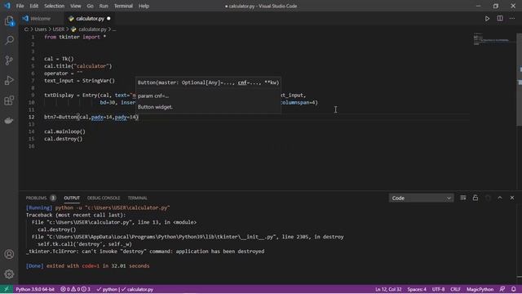
Task: Change indentation via Spaces: 4
Action: point(417,289)
